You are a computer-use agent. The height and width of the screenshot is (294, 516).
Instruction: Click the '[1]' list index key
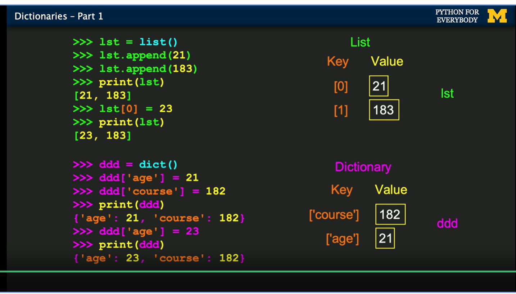coord(341,111)
